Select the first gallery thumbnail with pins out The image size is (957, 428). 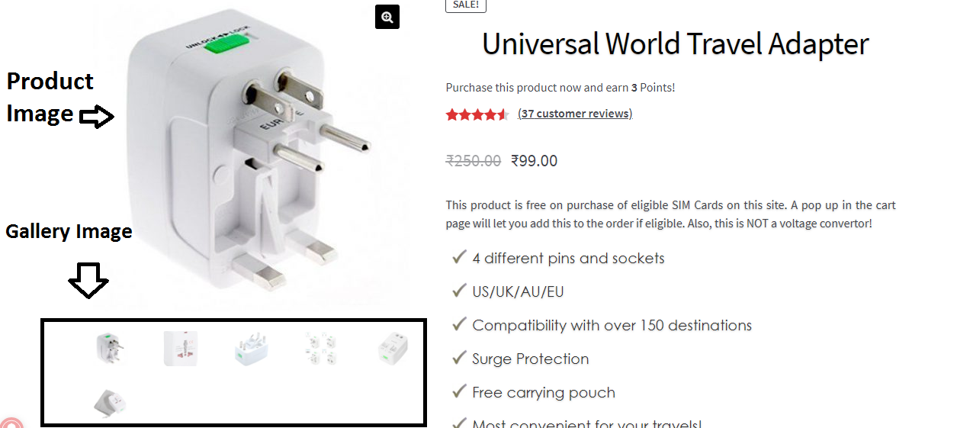coord(110,349)
